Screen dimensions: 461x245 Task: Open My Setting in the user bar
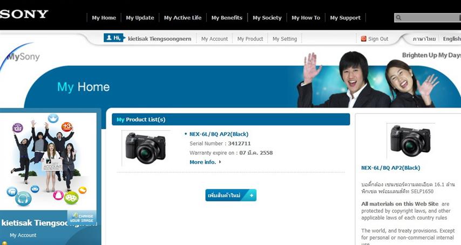pyautogui.click(x=284, y=39)
